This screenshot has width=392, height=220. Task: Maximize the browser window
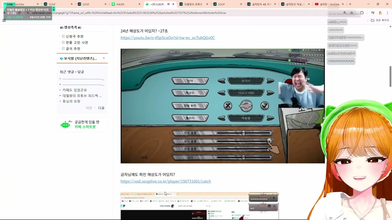(378, 4)
